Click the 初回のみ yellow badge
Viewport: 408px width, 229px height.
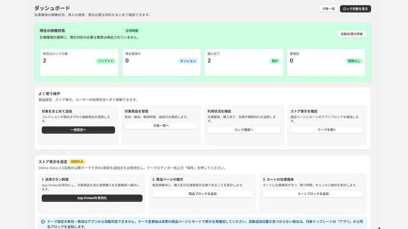pos(77,162)
